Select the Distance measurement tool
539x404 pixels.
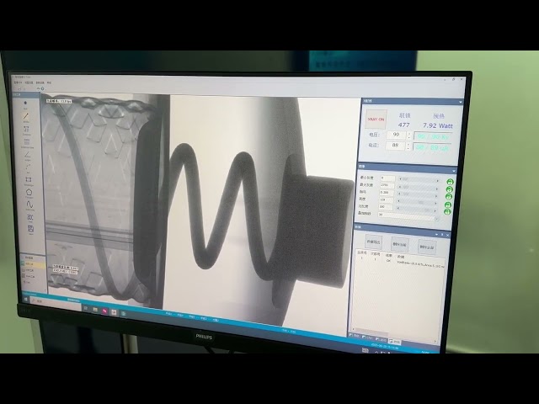click(26, 129)
